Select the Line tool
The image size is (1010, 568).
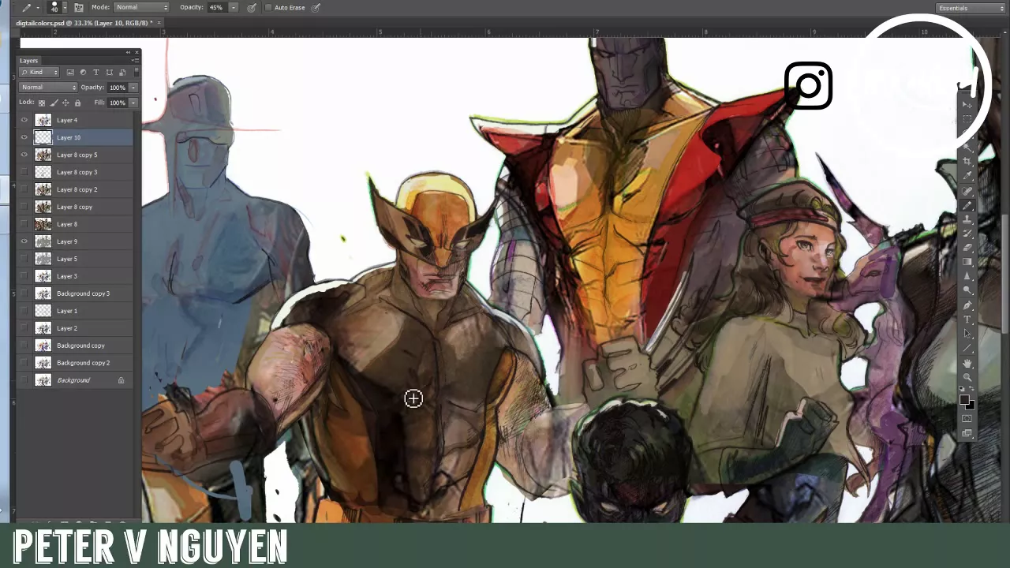(x=967, y=348)
